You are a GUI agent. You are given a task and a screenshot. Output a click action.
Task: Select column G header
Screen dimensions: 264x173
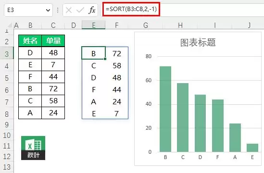point(146,25)
